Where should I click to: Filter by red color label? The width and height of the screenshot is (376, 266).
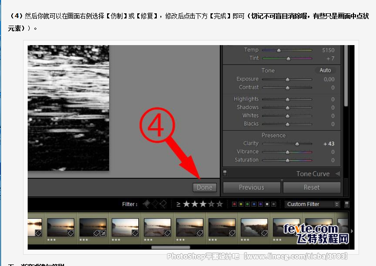(235, 204)
